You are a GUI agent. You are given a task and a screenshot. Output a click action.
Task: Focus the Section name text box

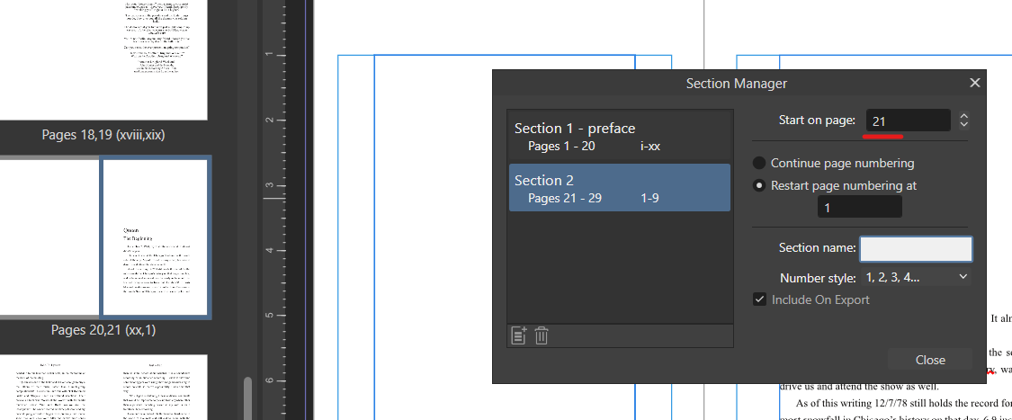916,248
